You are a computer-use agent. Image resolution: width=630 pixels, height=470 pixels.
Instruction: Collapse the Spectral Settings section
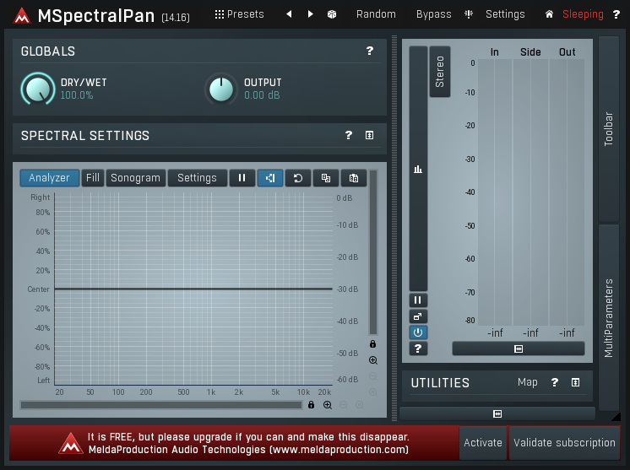point(369,136)
